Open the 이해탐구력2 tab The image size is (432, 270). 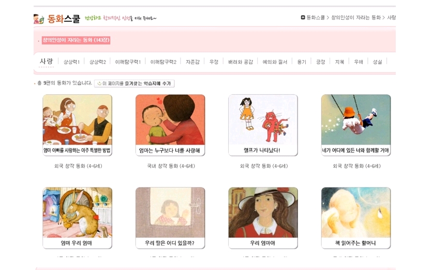coord(163,62)
